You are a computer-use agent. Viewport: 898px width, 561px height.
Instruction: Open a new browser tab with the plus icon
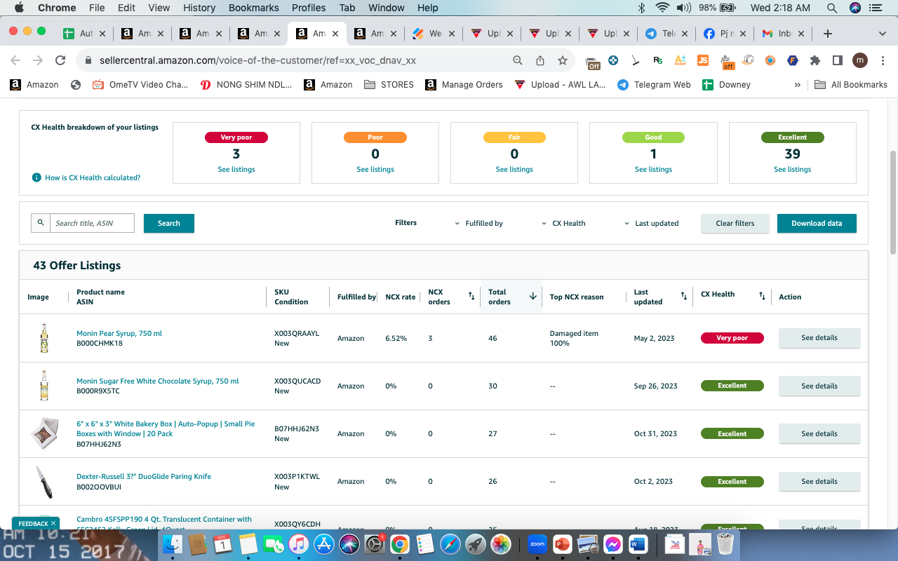(828, 34)
